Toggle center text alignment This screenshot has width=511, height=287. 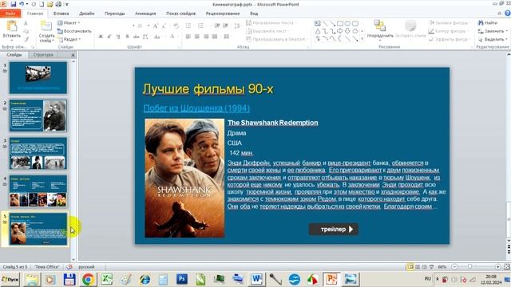pos(197,37)
